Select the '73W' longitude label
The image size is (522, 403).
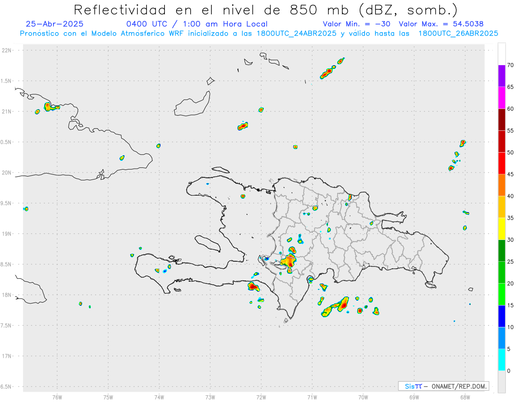210,397
